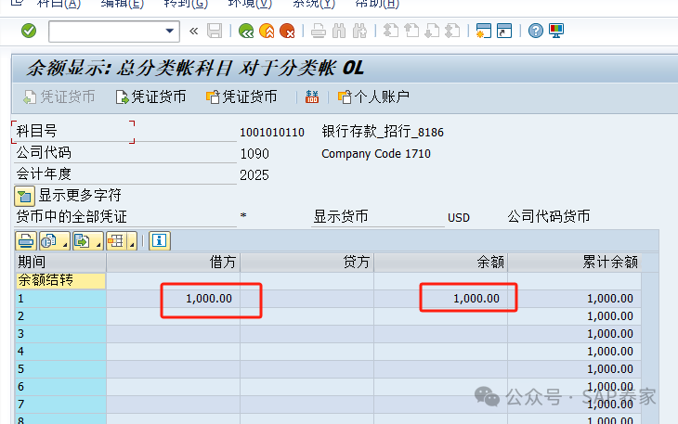Click the First Page navigation icon
The height and width of the screenshot is (424, 678).
(391, 32)
